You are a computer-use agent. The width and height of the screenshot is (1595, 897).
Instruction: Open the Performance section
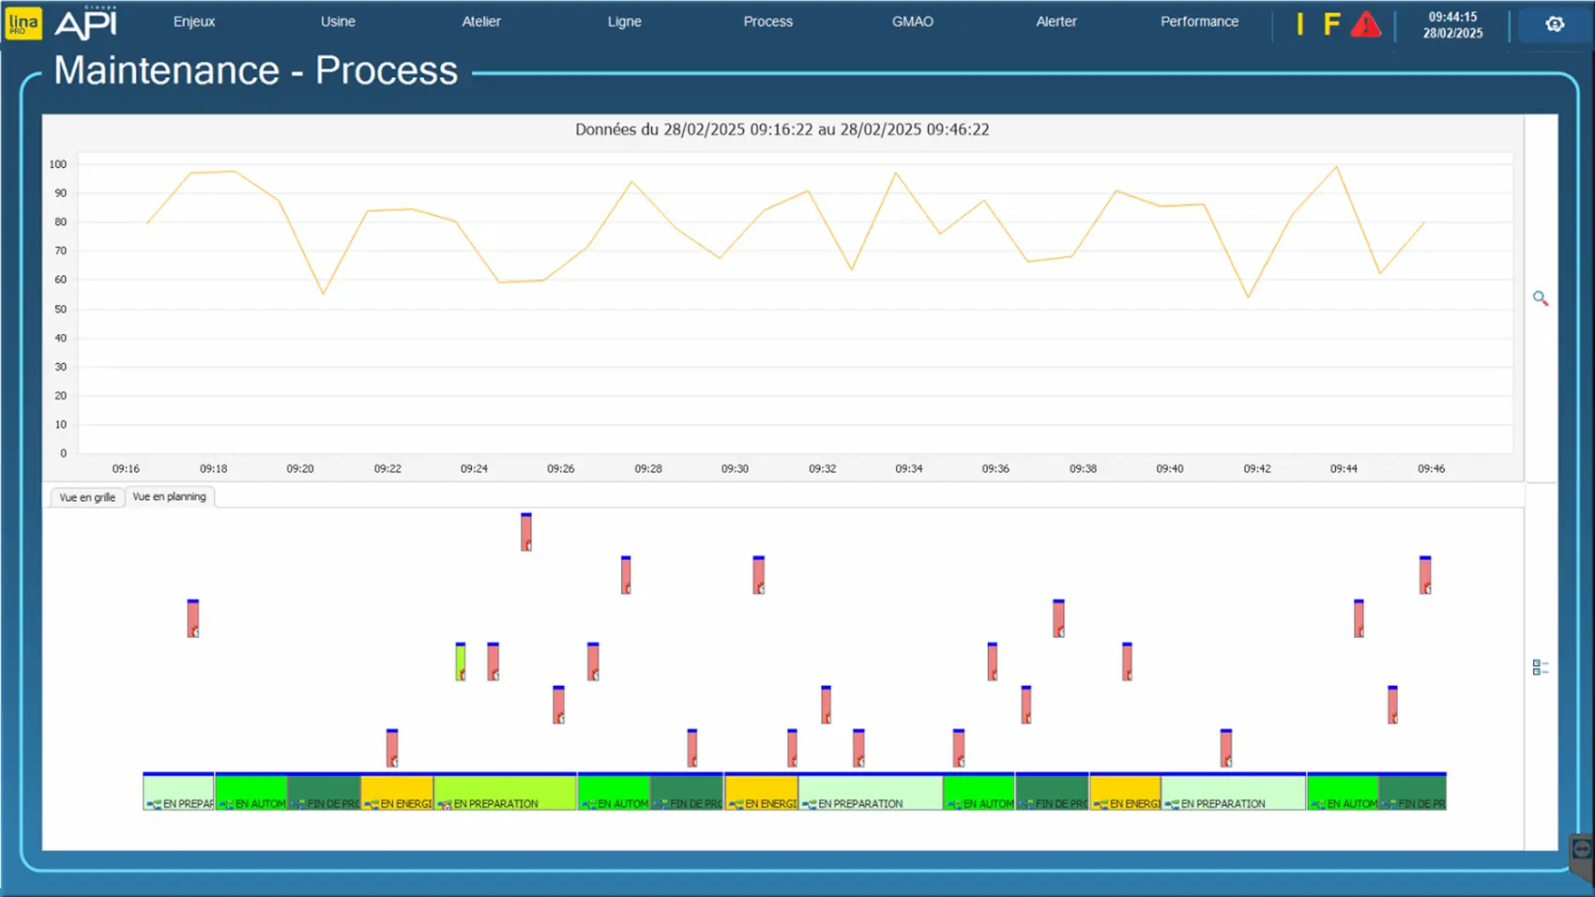1199,22
